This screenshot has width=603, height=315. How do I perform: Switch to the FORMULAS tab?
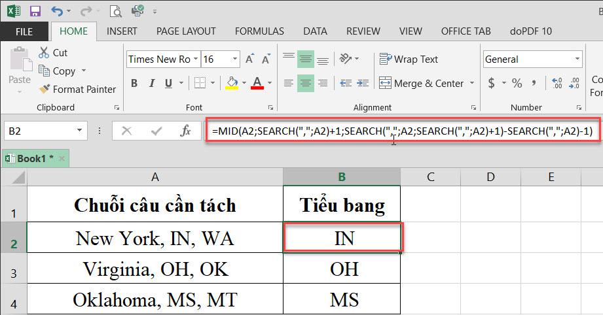259,31
